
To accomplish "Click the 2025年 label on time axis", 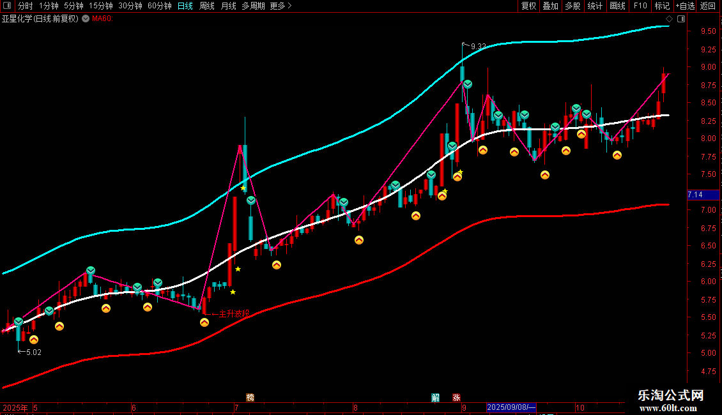I will tap(15, 407).
